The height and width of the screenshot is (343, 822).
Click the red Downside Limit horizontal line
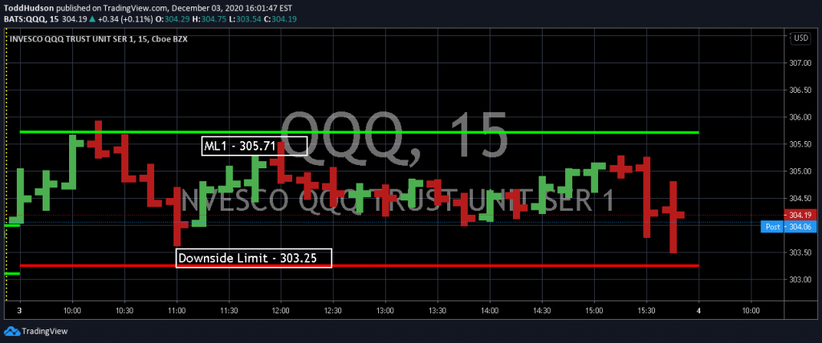[x=359, y=265]
